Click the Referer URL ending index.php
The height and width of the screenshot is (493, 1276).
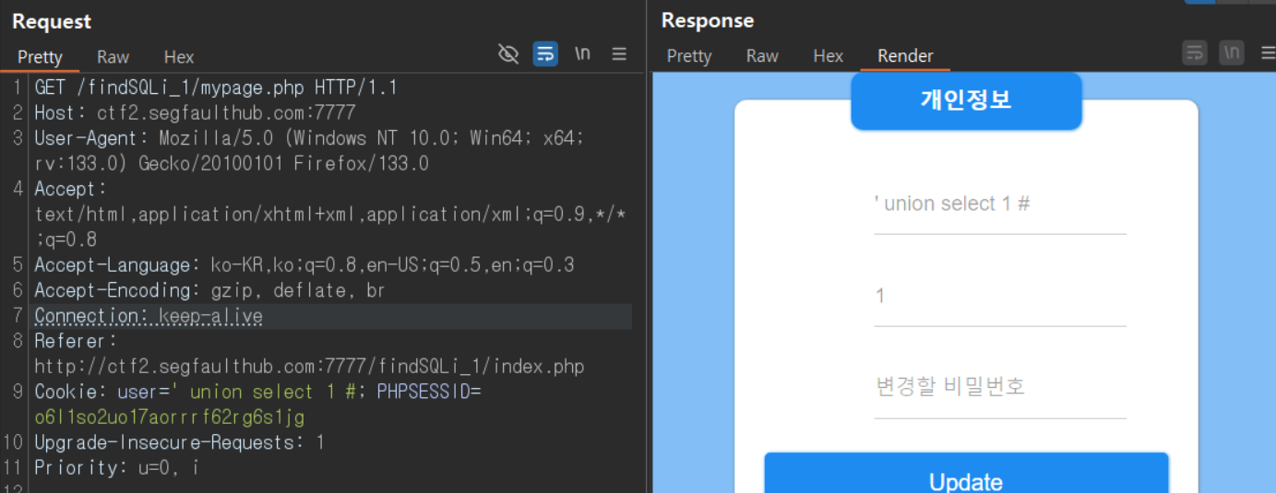pyautogui.click(x=309, y=367)
